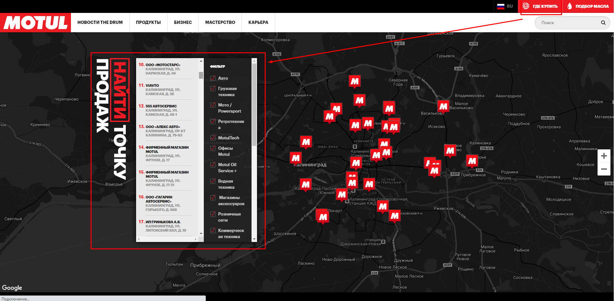Open the Карьера menu
This screenshot has width=614, height=301.
258,22
